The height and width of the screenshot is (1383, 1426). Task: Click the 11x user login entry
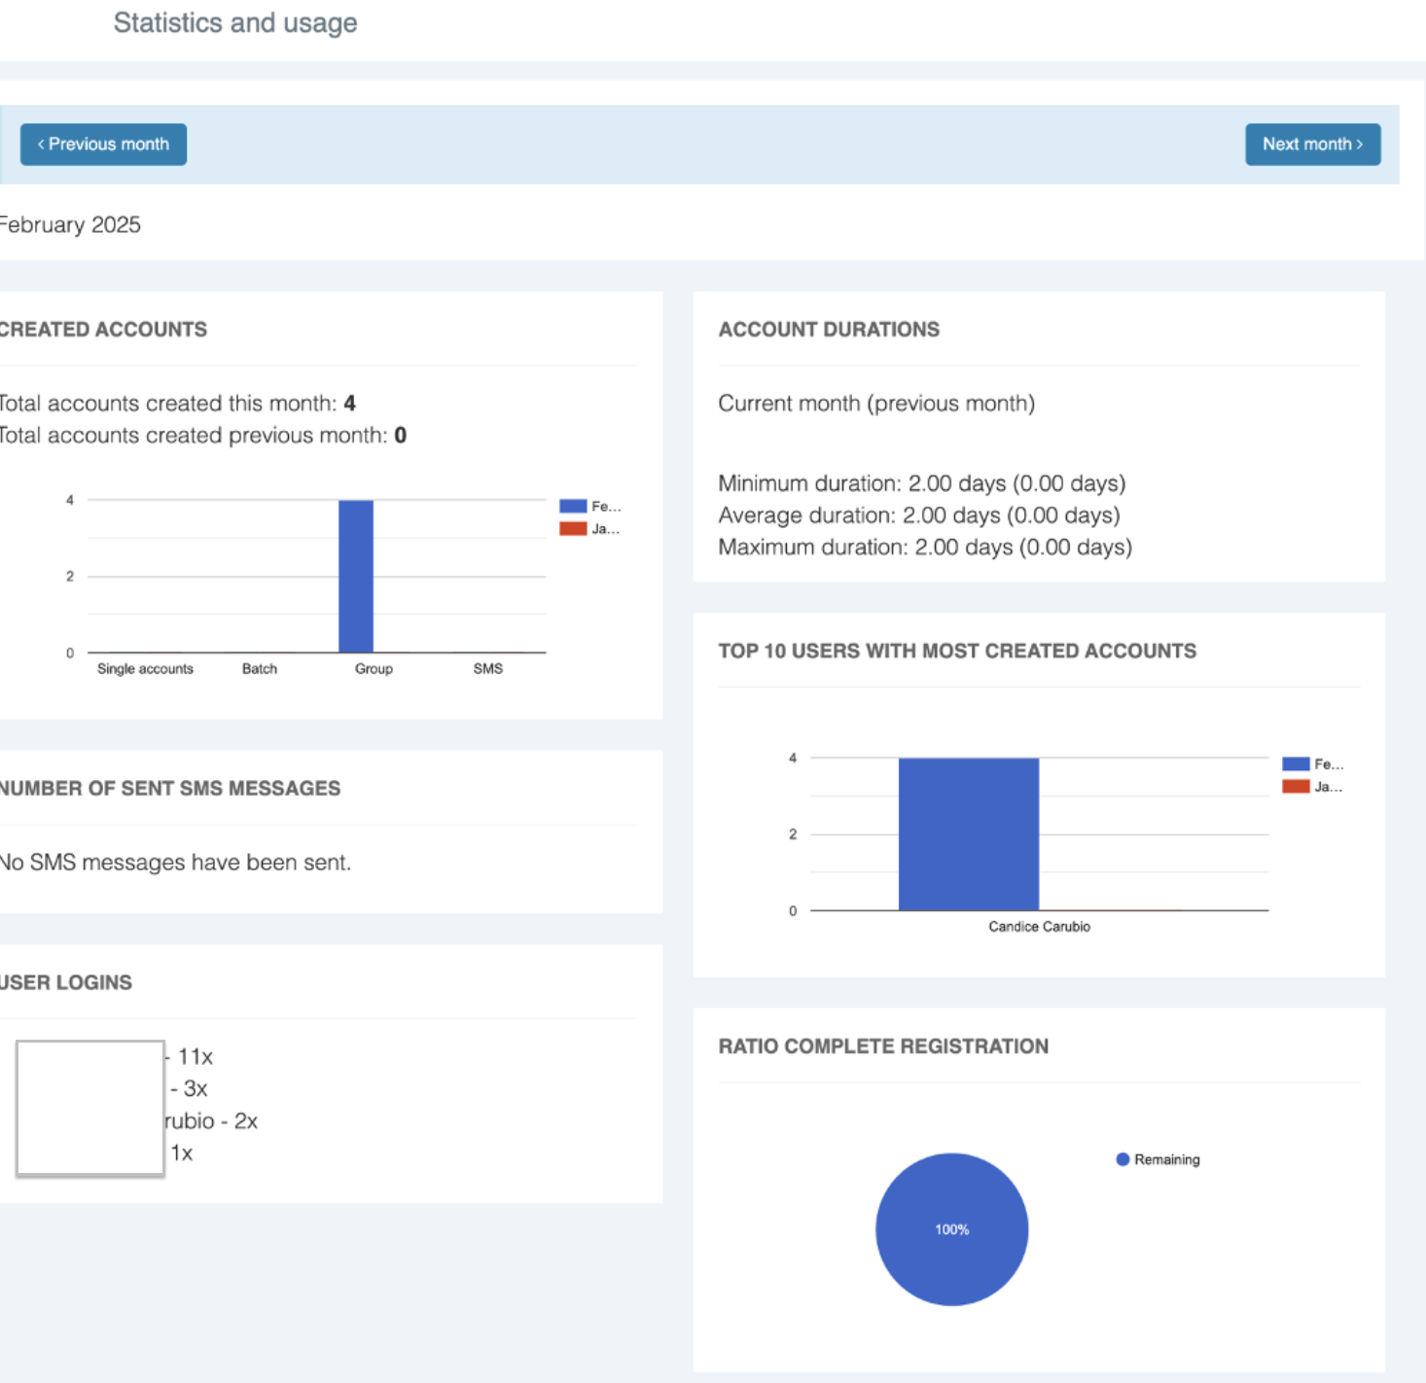(x=194, y=1056)
